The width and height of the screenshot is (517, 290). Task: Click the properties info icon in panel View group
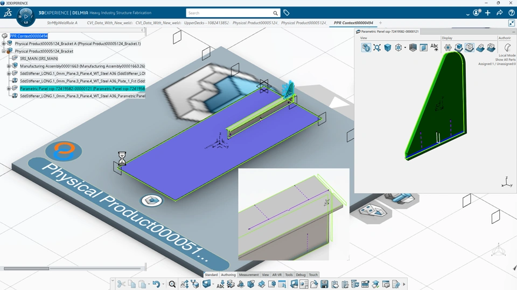click(366, 48)
